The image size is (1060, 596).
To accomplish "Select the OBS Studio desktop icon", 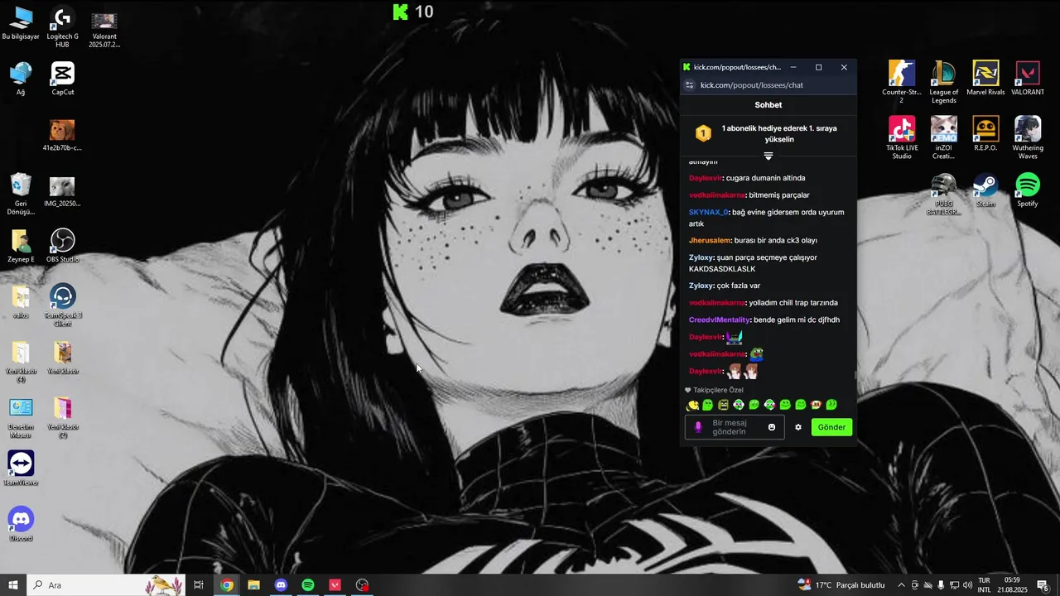I will coord(62,246).
